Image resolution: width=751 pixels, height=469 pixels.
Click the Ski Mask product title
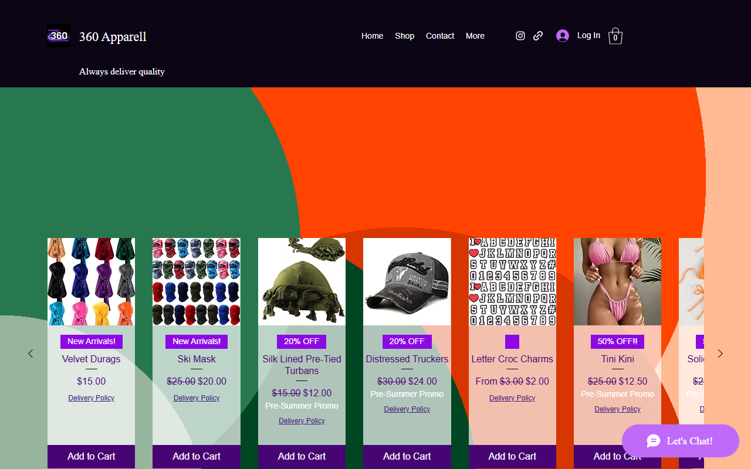click(197, 359)
